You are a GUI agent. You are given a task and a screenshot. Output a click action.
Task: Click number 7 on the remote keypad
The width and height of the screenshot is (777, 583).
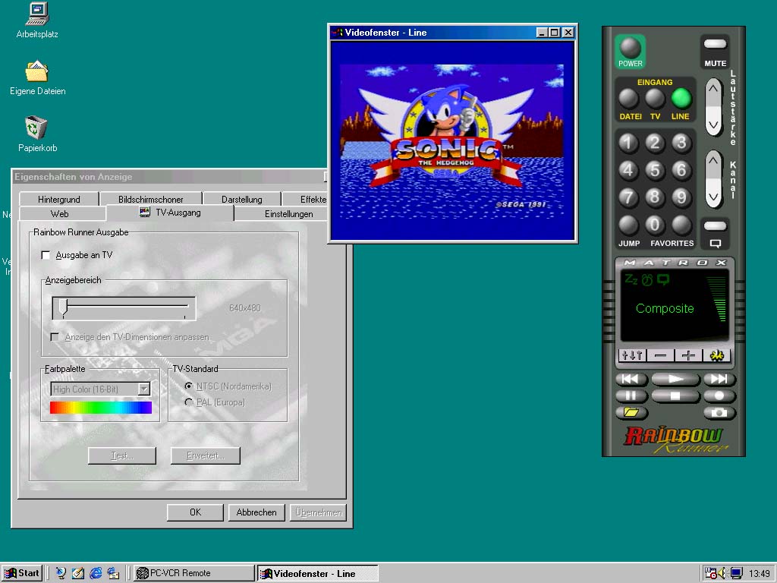pyautogui.click(x=628, y=197)
